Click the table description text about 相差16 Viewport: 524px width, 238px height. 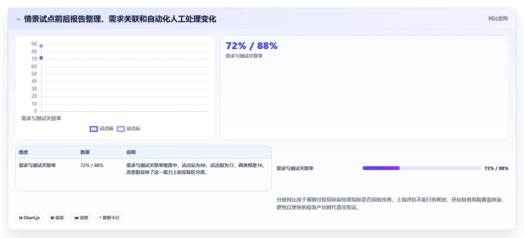coord(196,169)
